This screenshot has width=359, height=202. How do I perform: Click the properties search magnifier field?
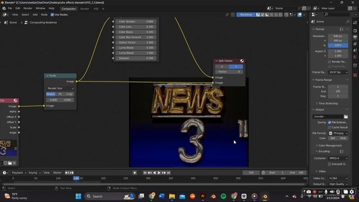click(x=337, y=15)
